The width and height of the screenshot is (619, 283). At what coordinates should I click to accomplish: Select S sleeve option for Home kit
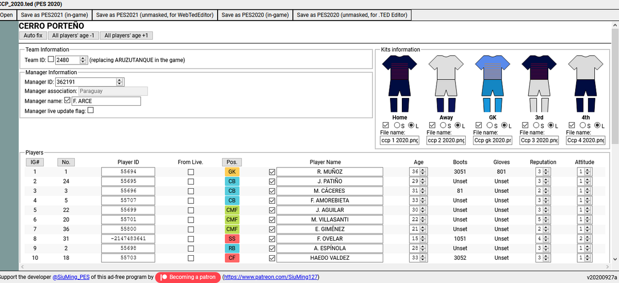(x=397, y=125)
